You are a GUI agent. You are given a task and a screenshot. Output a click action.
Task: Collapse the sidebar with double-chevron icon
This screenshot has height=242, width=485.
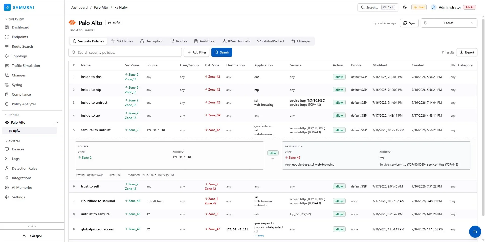[x=24, y=236]
